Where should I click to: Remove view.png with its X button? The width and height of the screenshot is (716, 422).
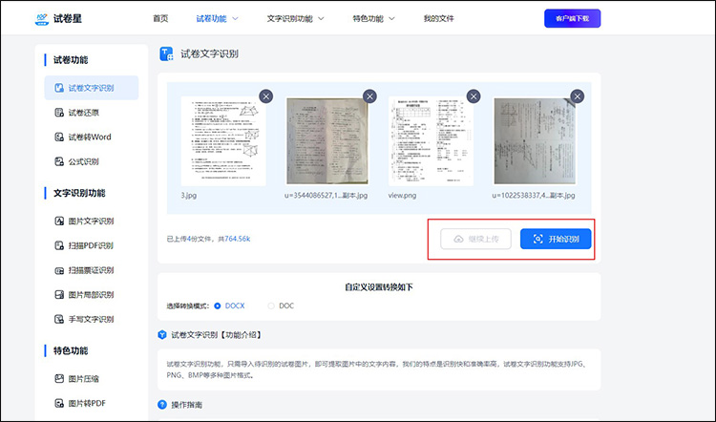tap(474, 96)
